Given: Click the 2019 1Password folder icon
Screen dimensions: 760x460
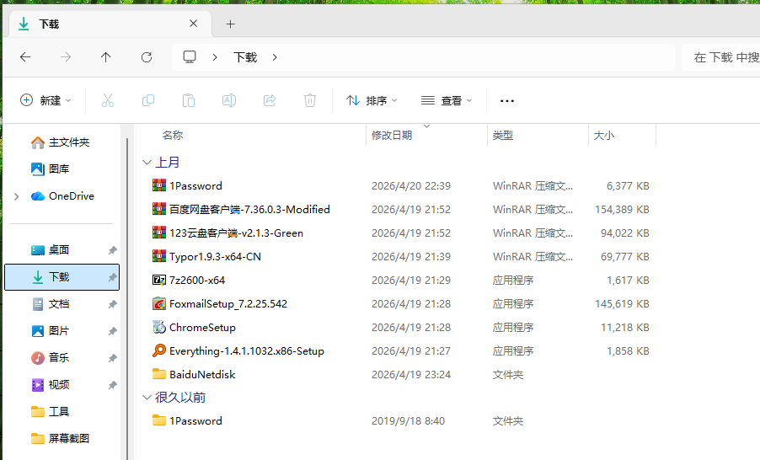Looking at the screenshot, I should [159, 420].
